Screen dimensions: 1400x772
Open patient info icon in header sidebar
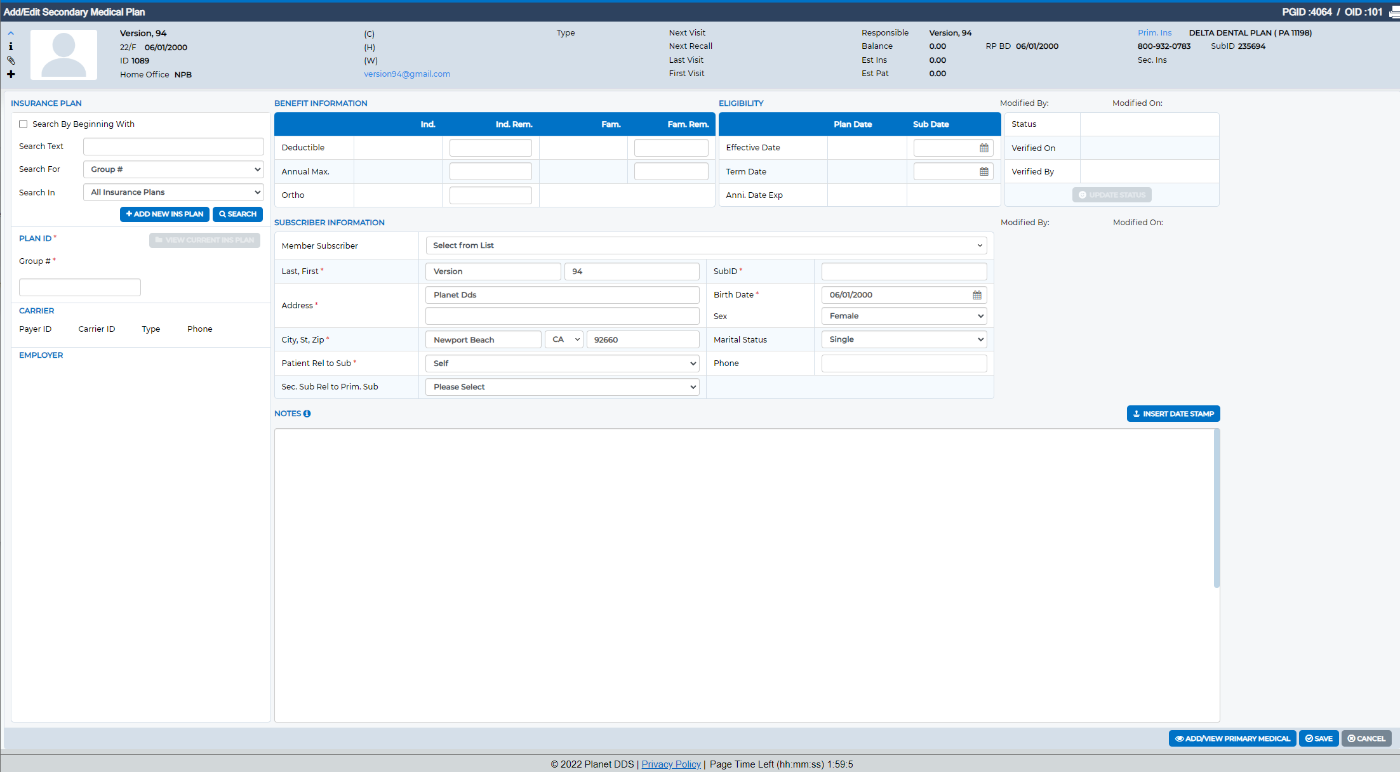click(x=11, y=46)
